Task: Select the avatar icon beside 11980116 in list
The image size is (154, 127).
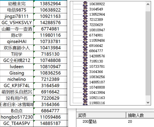Action: point(85,103)
